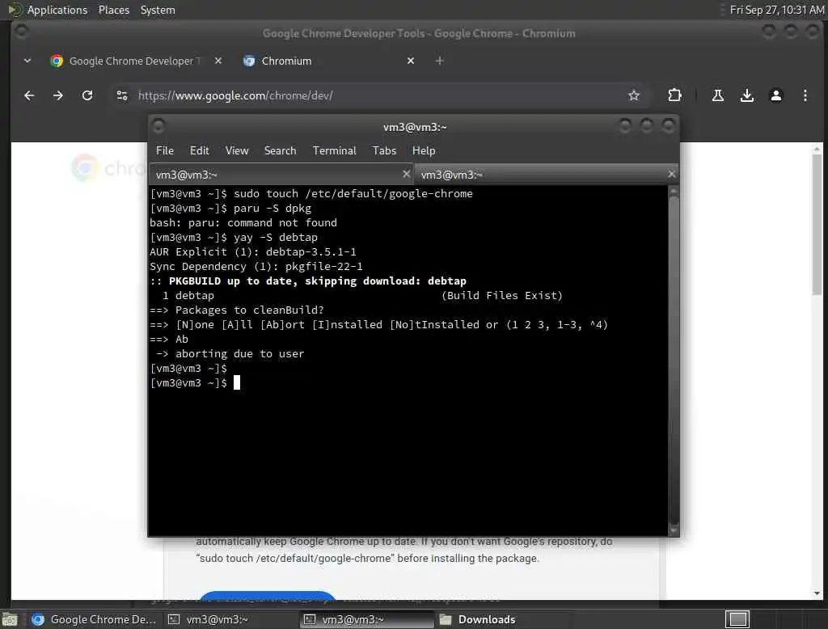Click the terminal window menu button

pyautogui.click(x=158, y=126)
